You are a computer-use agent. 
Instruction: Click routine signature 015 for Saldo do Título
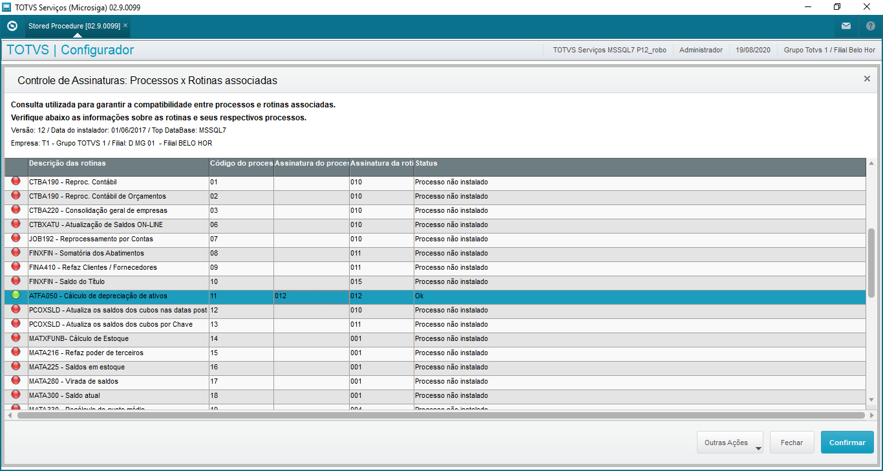coord(381,282)
